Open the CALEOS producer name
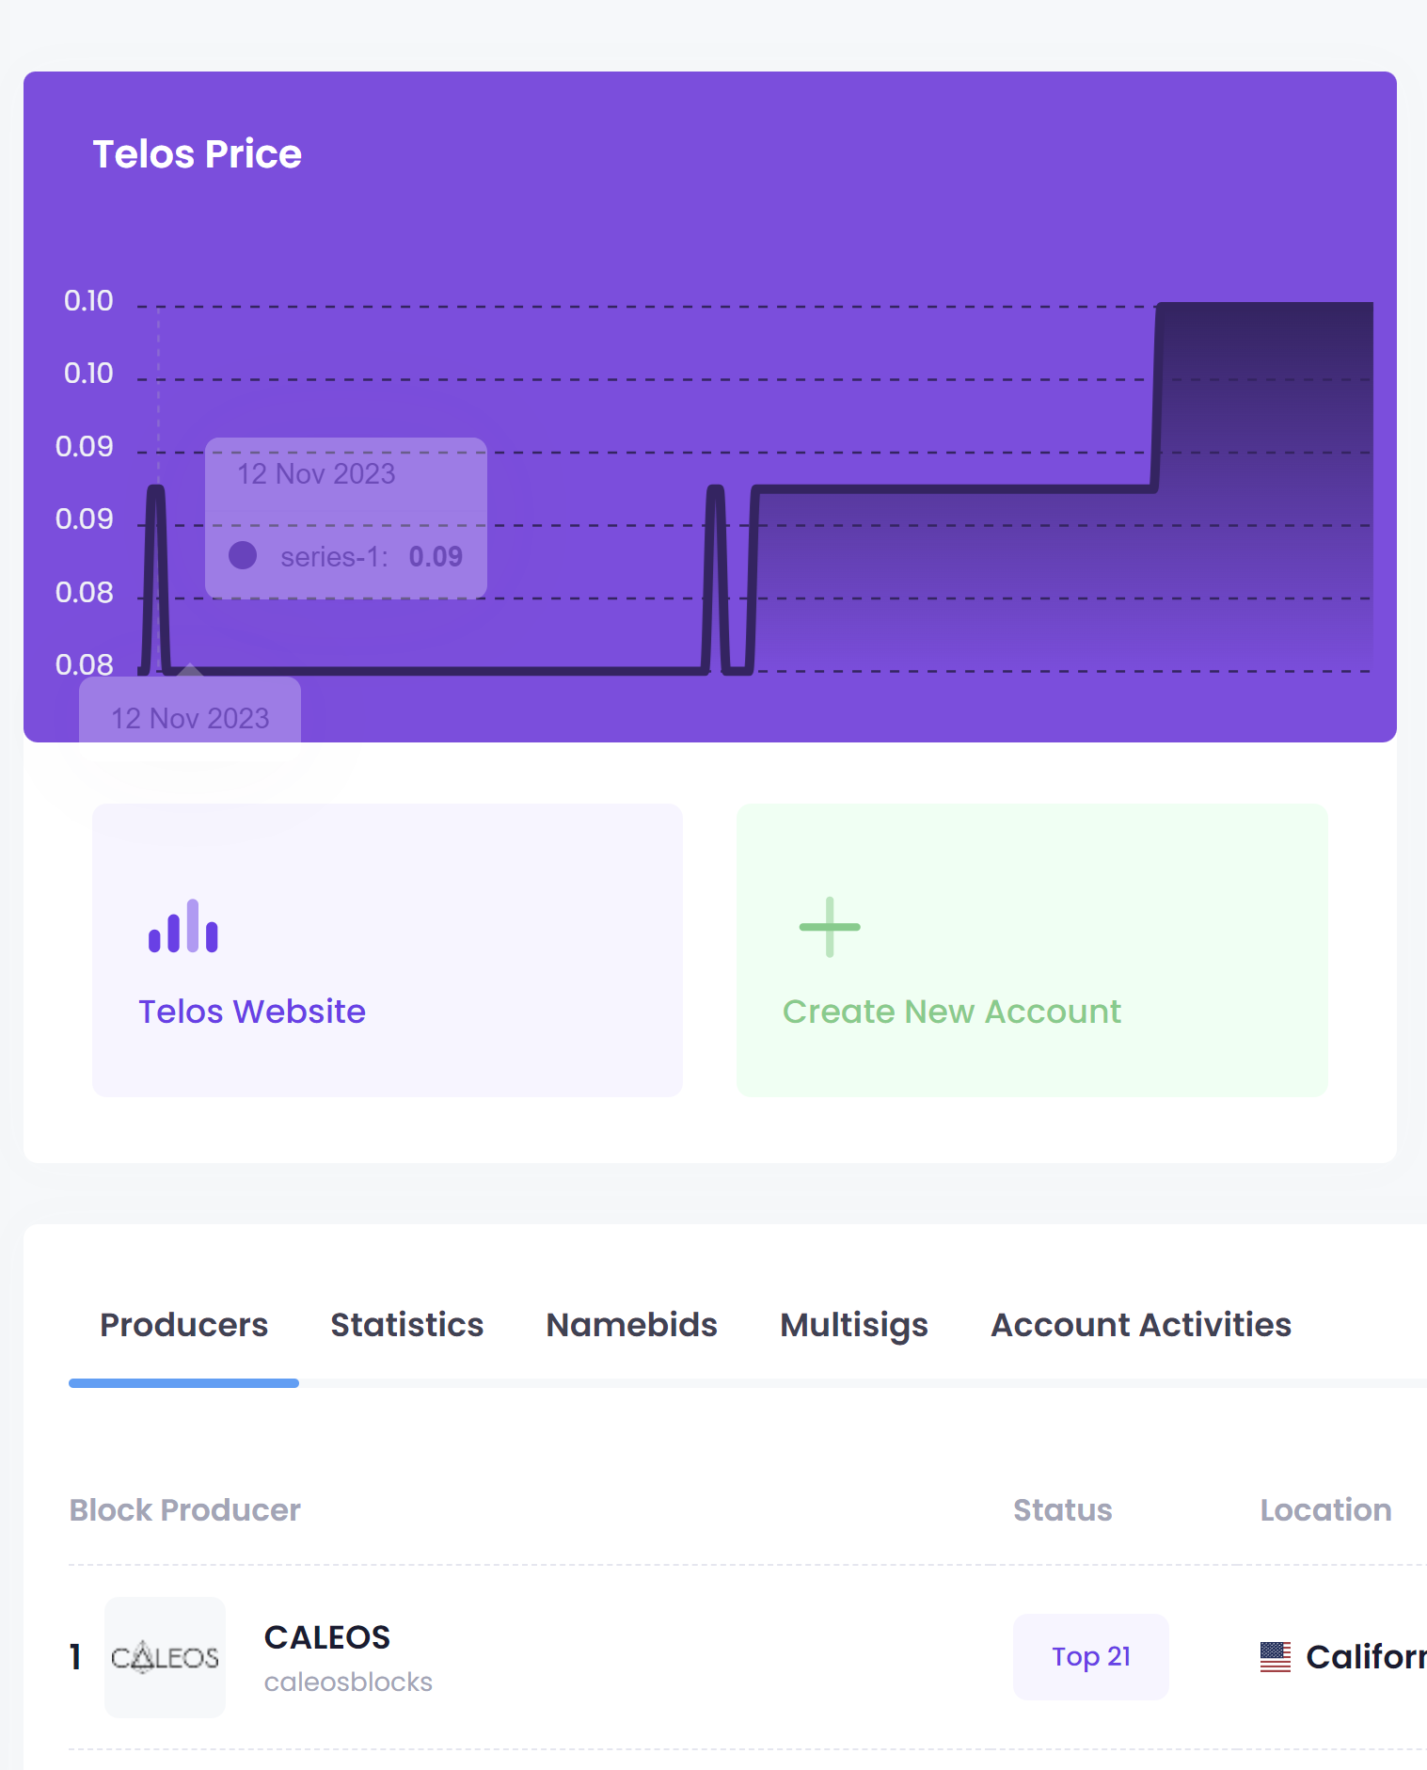Screen dimensions: 1427x1770 coord(327,1637)
